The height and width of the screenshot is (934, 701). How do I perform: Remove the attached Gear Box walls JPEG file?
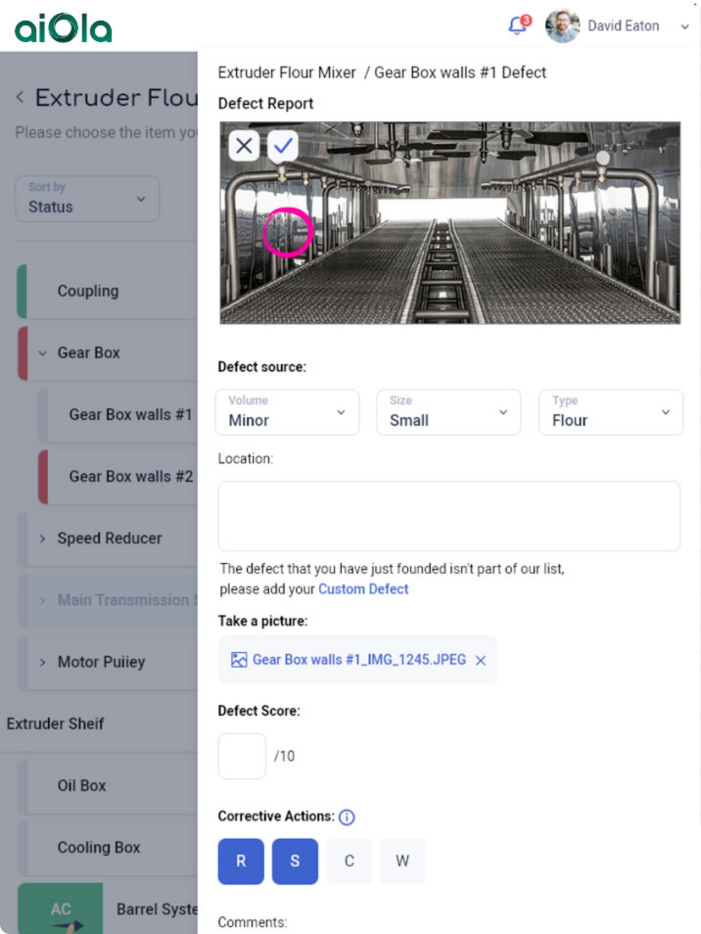tap(481, 660)
